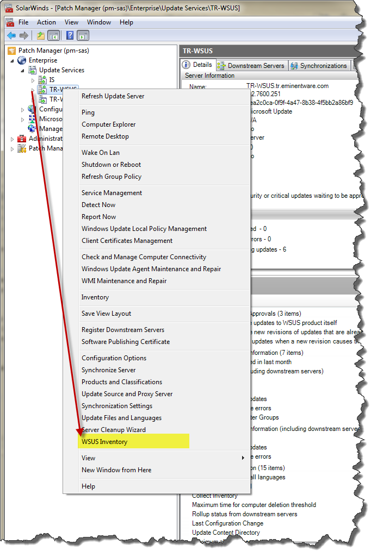Click the Enterprise globe icon
This screenshot has width=377, height=557.
22,60
